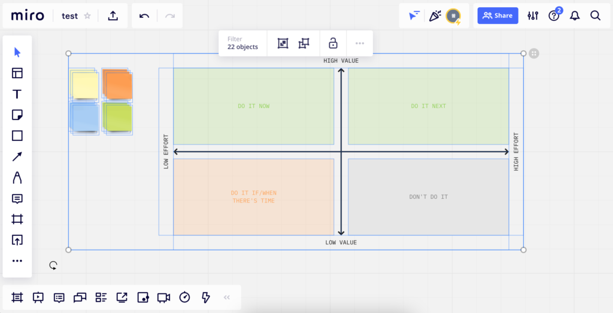Select the green sticky note stack
Viewport: 613px width, 313px height.
click(x=117, y=118)
